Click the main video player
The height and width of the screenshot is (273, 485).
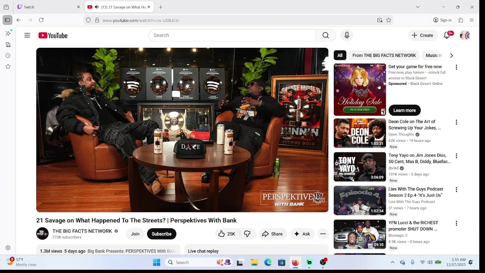(182, 130)
